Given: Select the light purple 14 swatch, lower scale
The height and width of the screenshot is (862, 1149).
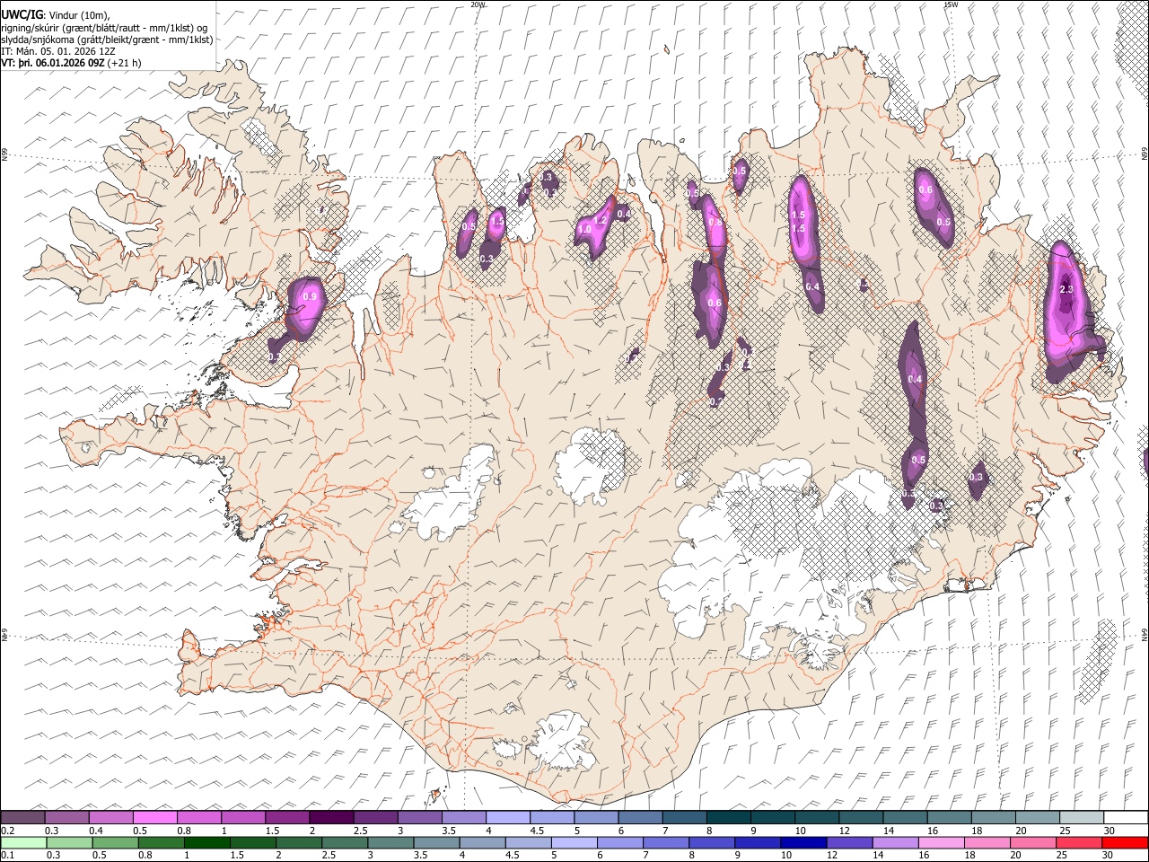Looking at the screenshot, I should pyautogui.click(x=895, y=842).
